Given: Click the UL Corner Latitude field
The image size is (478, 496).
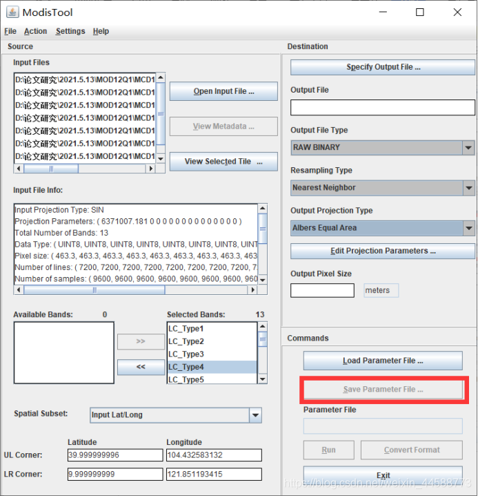Looking at the screenshot, I should click(115, 455).
